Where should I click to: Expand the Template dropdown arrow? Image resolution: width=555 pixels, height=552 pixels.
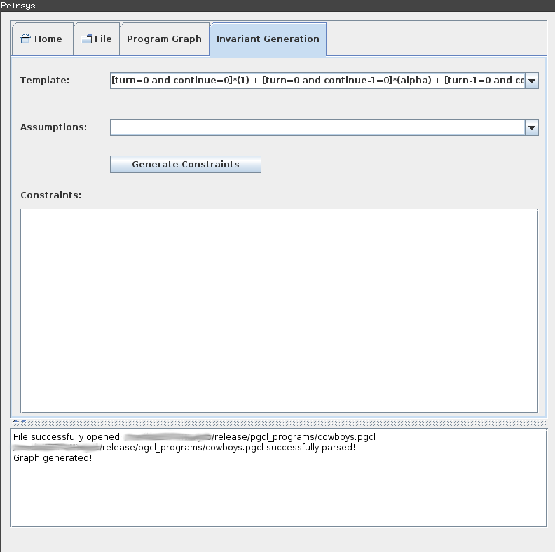pyautogui.click(x=532, y=81)
